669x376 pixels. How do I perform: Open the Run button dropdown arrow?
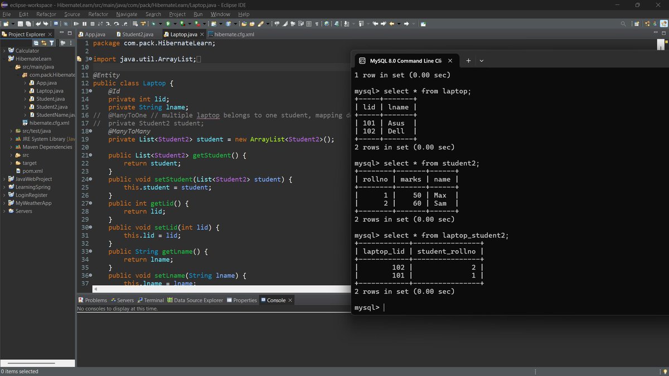174,23
